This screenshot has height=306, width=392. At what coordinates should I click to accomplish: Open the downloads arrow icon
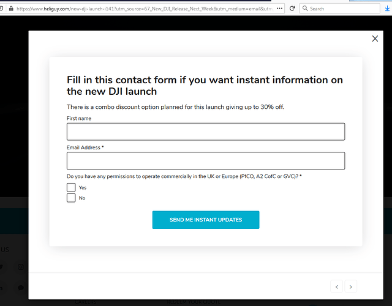tap(387, 9)
